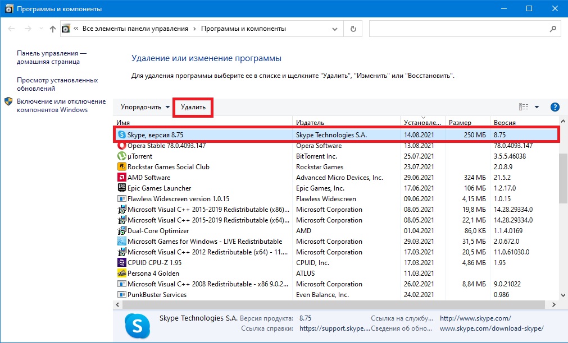Select the µTorrent icon in list
Image resolution: width=568 pixels, height=343 pixels.
[122, 156]
